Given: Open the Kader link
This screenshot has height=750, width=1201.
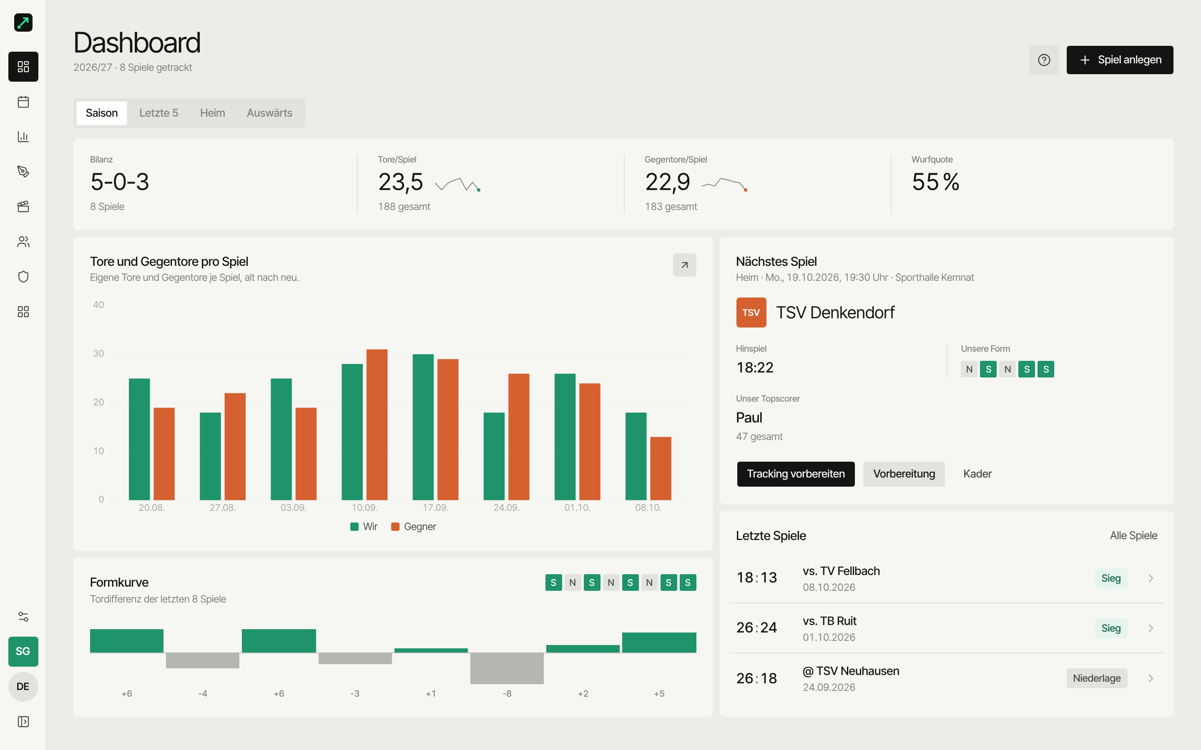Looking at the screenshot, I should [x=977, y=474].
